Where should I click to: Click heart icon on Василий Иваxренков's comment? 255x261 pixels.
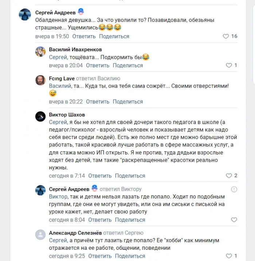click(229, 65)
